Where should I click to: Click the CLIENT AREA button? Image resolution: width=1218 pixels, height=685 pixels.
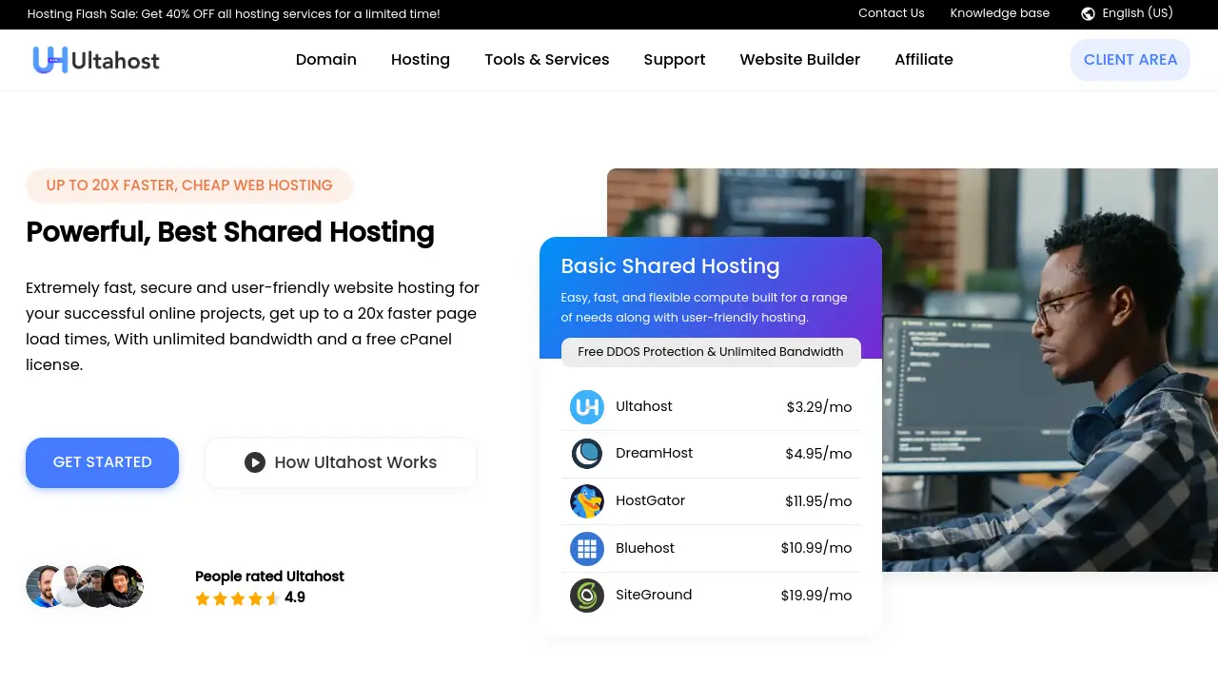pyautogui.click(x=1130, y=60)
